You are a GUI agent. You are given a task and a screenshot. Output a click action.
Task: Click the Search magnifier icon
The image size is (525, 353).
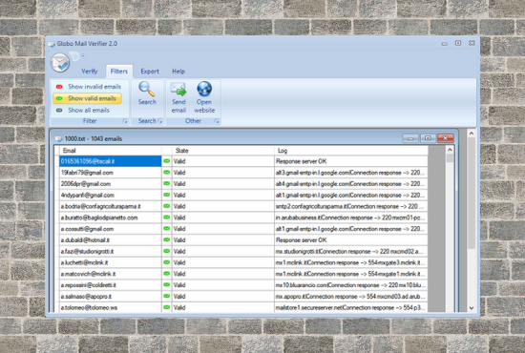[x=147, y=89]
